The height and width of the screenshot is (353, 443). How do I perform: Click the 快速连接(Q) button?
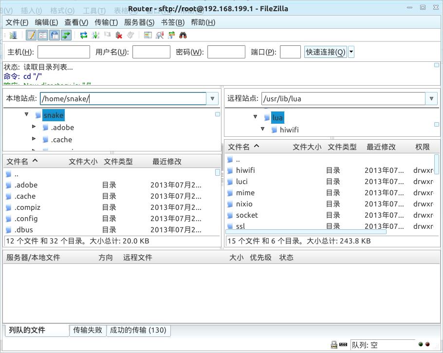pyautogui.click(x=326, y=52)
